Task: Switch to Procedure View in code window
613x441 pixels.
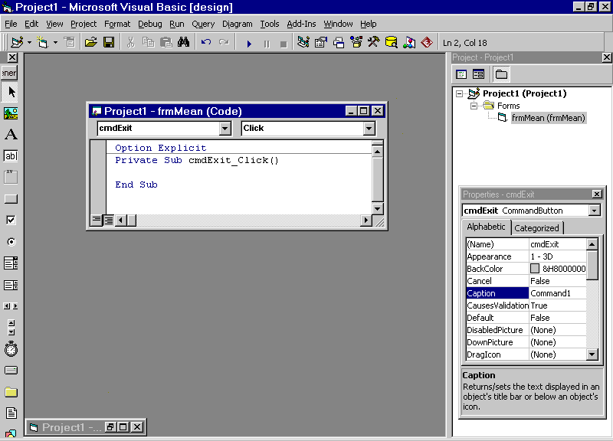Action: click(97, 220)
